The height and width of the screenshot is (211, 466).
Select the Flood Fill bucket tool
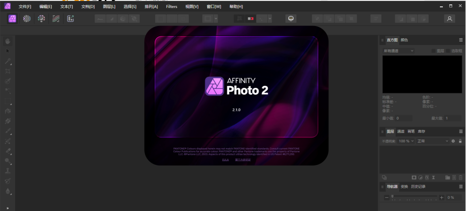coord(8,111)
